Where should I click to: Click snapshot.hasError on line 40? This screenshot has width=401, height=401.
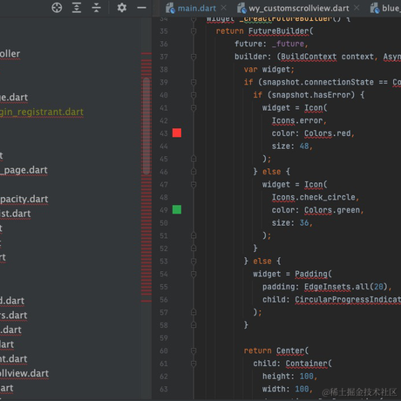(x=311, y=95)
